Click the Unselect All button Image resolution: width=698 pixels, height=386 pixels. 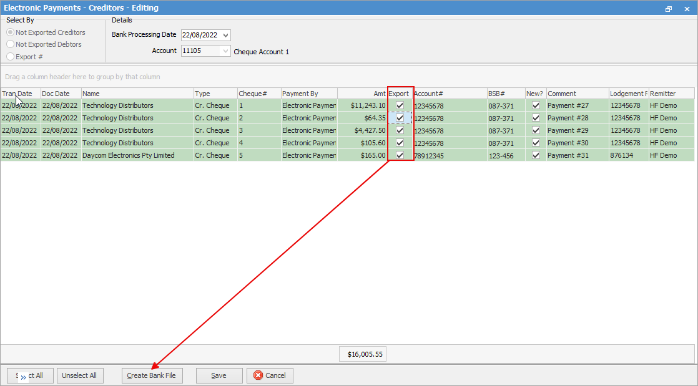point(80,375)
